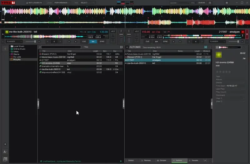This screenshot has width=250, height=164.
Task: Click the deck A gain knob
Action: (121, 31)
